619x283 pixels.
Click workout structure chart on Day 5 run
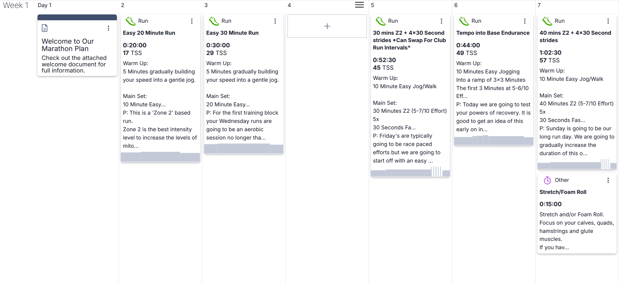(x=410, y=172)
